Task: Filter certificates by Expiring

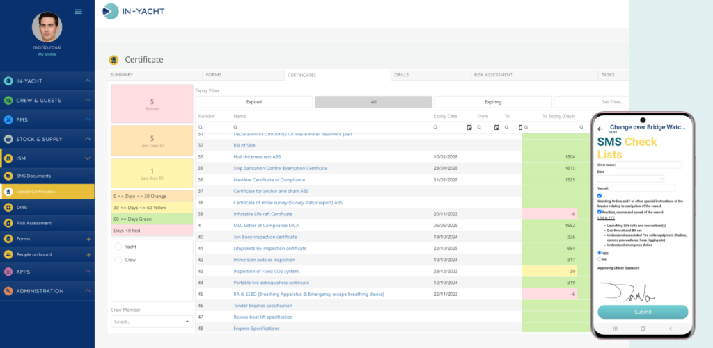Action: (493, 102)
